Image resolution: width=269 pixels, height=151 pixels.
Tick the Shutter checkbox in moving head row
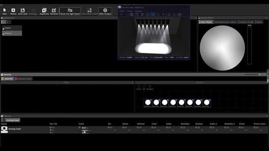point(196,128)
